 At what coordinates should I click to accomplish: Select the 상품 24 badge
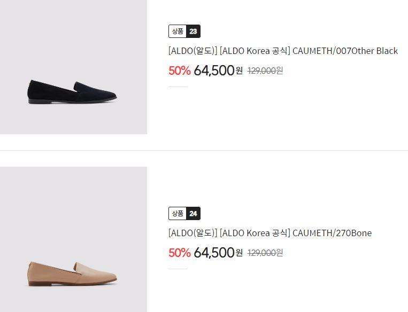[x=184, y=214]
